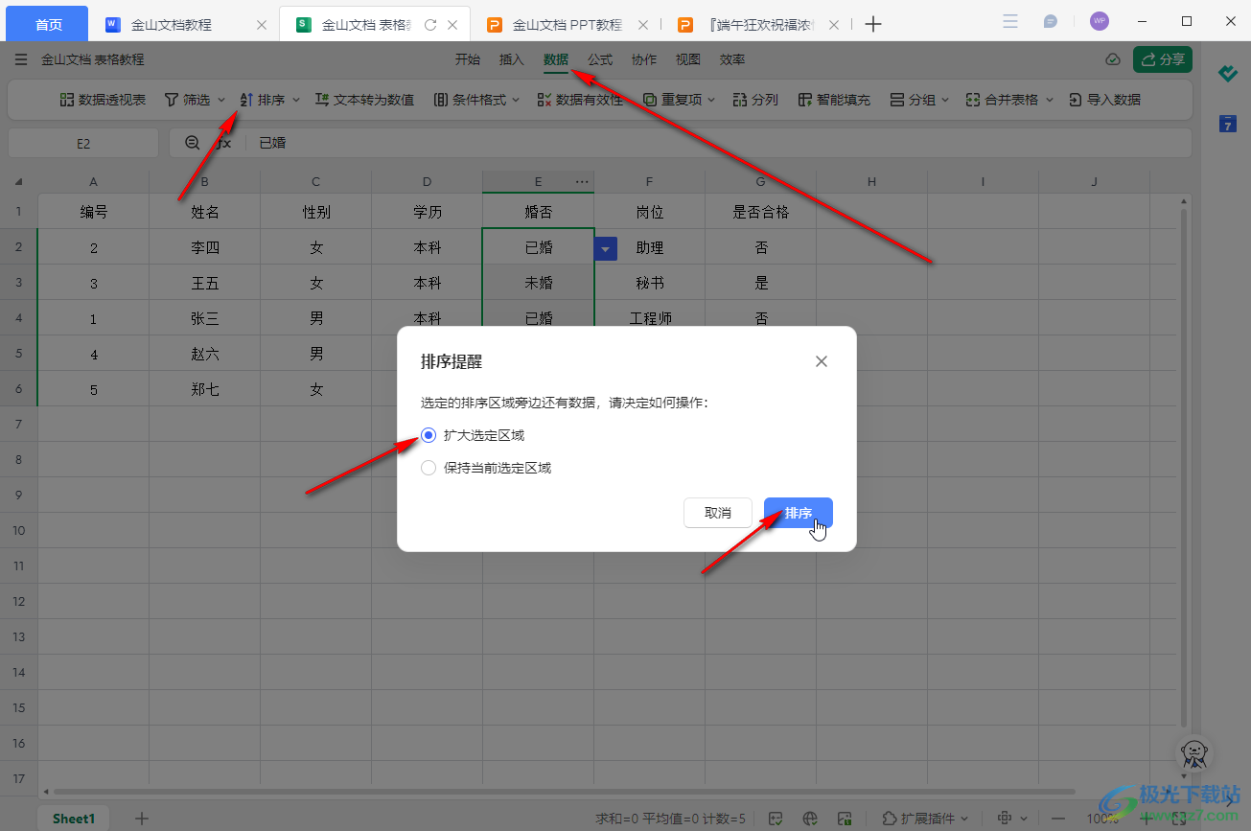Expand the 合并表格 dropdown arrow
The image size is (1251, 831).
[1050, 100]
